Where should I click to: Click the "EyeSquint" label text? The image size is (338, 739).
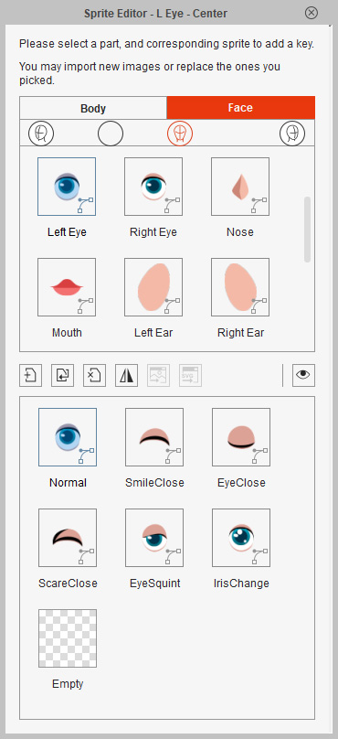click(155, 584)
